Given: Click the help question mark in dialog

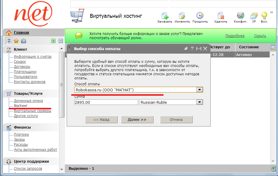Looking at the screenshot, I should click(x=192, y=49).
